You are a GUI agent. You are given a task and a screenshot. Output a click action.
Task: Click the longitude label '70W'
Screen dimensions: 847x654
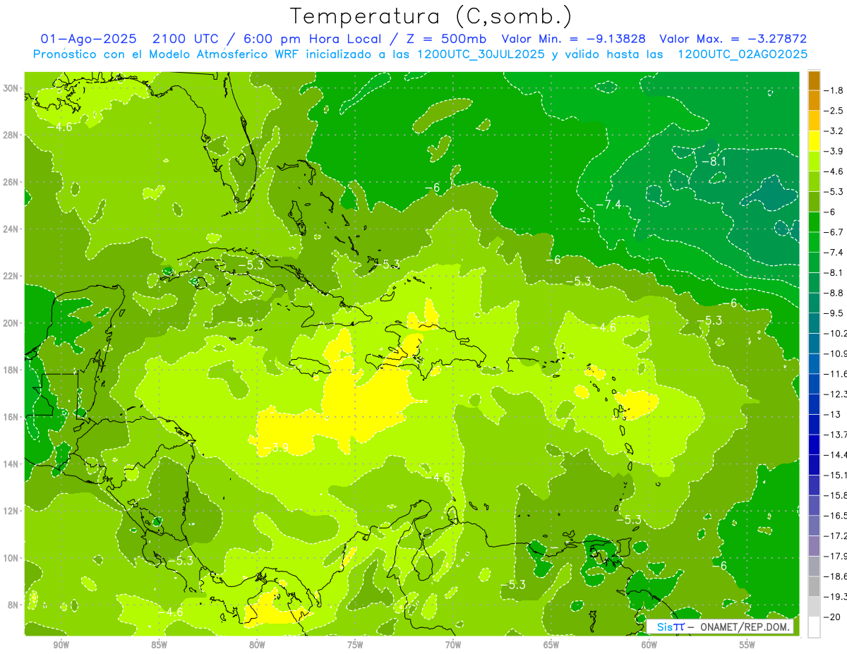[x=453, y=646]
